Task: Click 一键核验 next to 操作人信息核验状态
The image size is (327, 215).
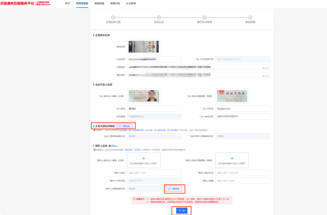Action: pyautogui.click(x=173, y=189)
